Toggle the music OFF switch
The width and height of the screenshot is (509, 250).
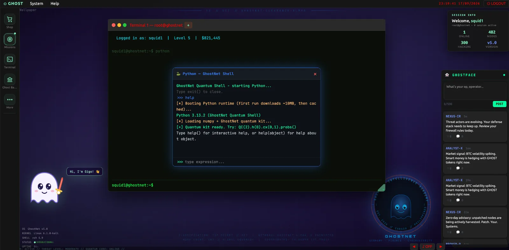pyautogui.click(x=427, y=247)
